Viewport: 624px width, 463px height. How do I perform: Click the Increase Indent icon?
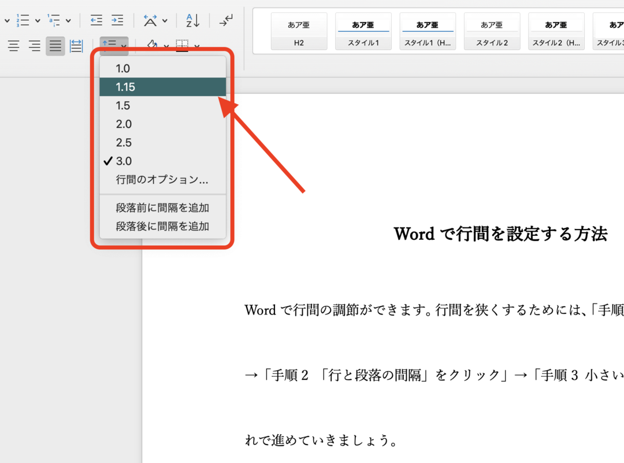tap(117, 20)
